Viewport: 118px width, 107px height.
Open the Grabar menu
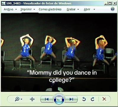(71, 9)
